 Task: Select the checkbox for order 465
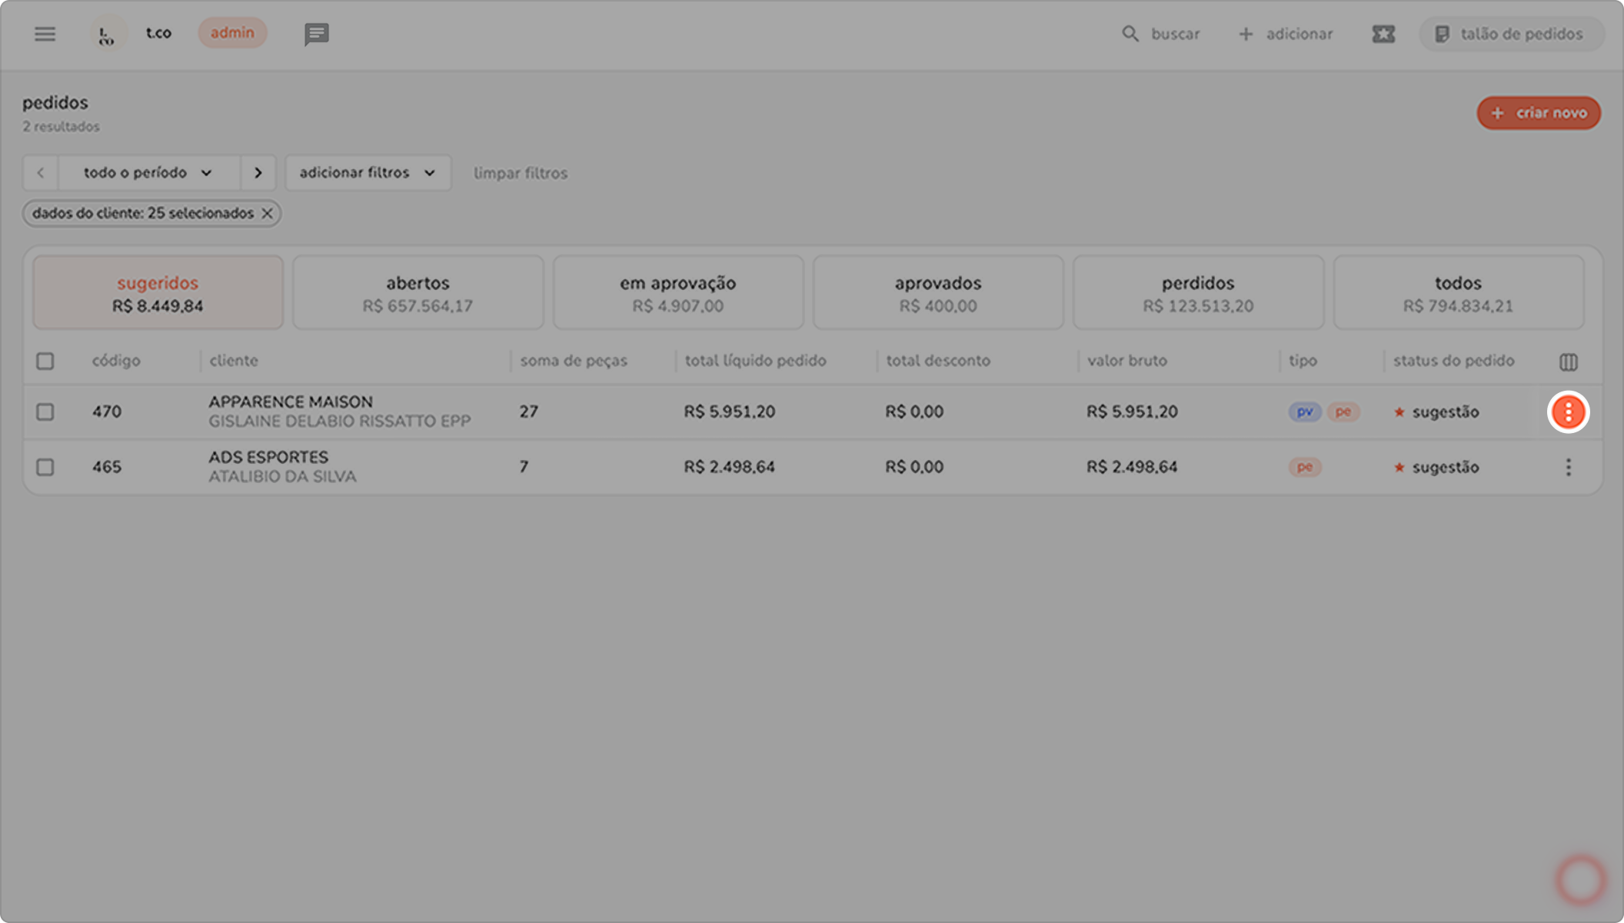tap(45, 467)
